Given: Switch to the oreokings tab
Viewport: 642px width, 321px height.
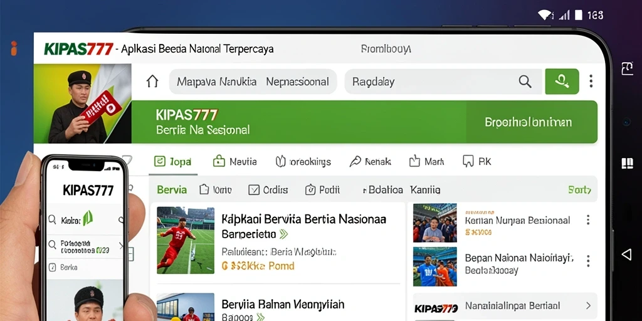Looking at the screenshot, I should 303,162.
